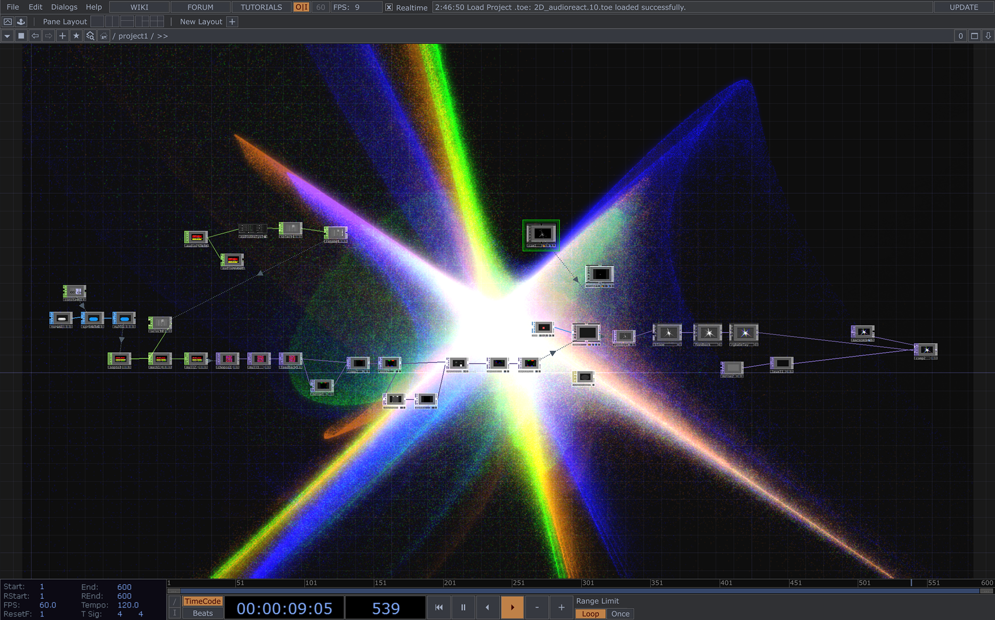Click the UPDATE button
995x620 pixels.
tap(963, 7)
